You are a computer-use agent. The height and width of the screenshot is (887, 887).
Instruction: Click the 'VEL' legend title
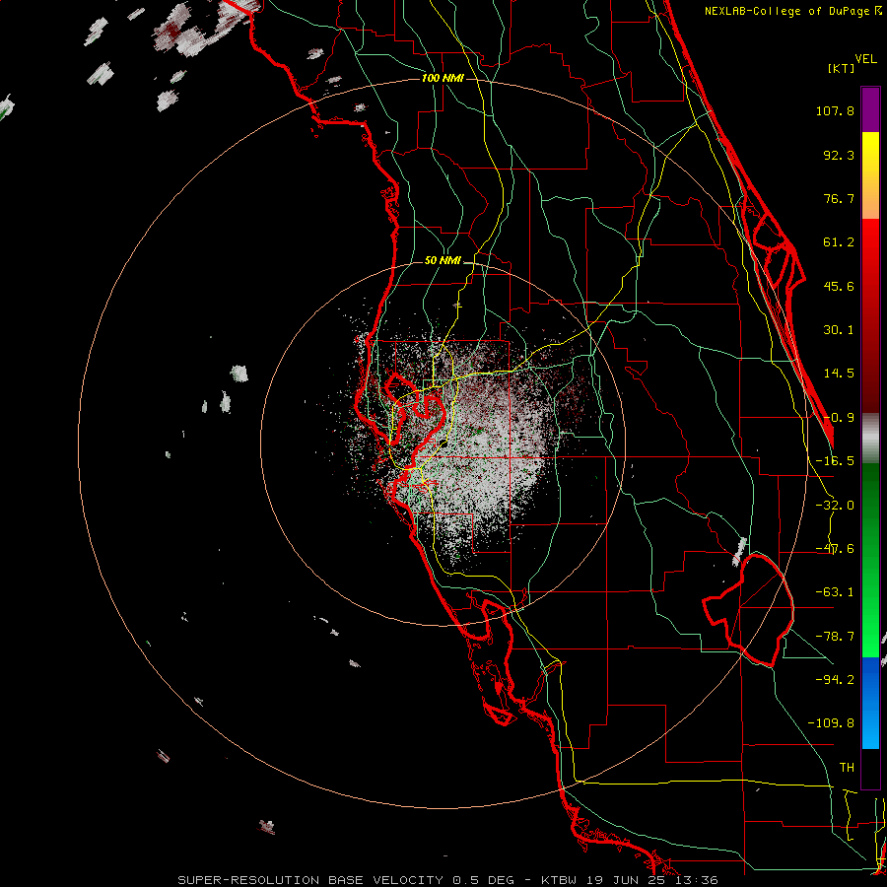tap(865, 59)
